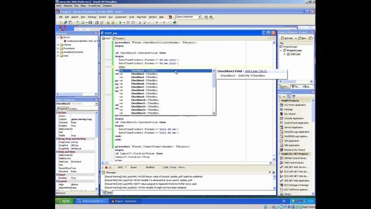Open the Classic Undocked layout dropdown
This screenshot has width=371, height=209.
199,17
